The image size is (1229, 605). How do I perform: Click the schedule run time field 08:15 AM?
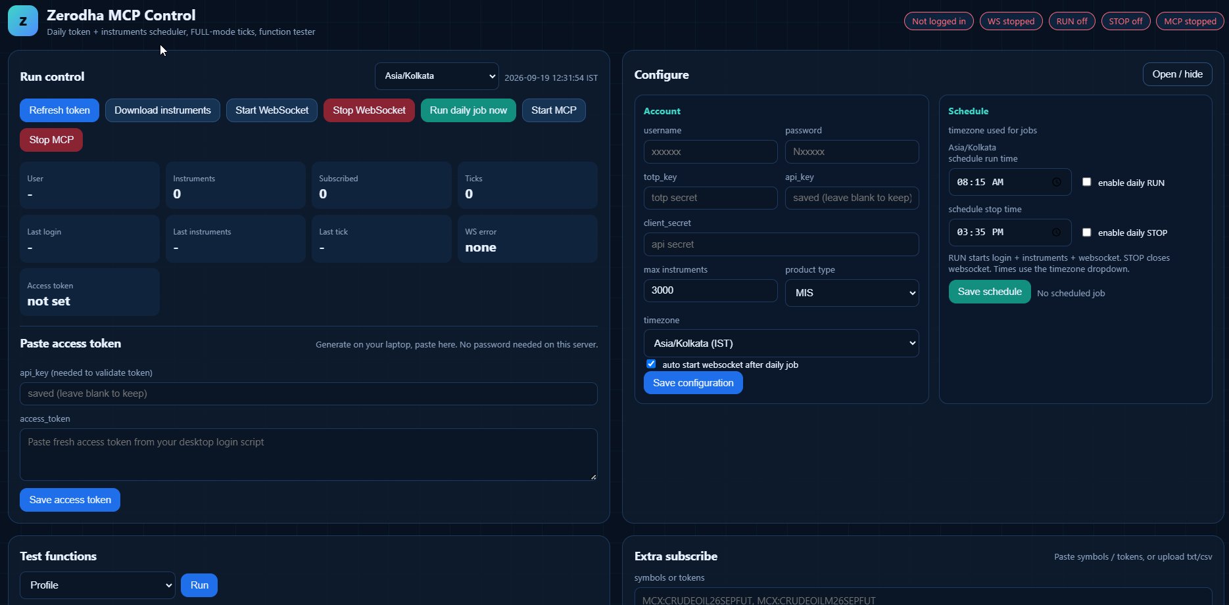[x=1009, y=182]
